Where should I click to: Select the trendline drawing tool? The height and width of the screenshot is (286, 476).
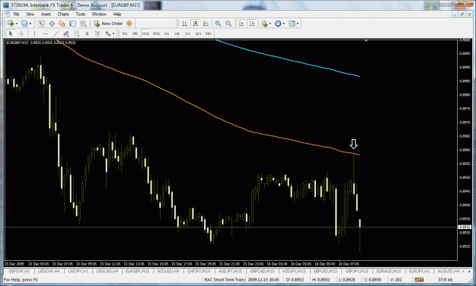point(56,33)
